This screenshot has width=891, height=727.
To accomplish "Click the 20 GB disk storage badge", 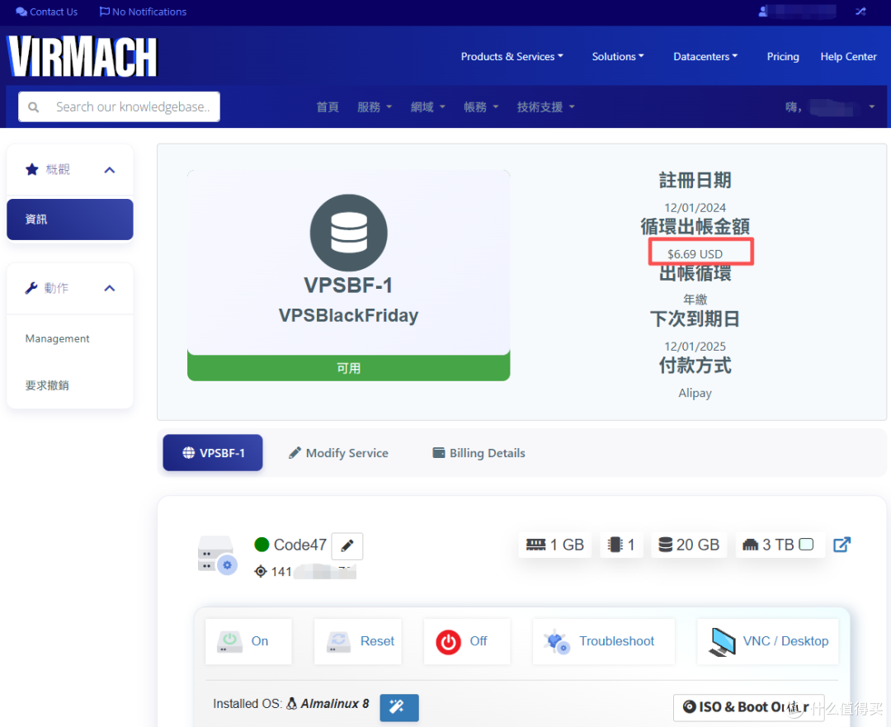I will pos(689,545).
